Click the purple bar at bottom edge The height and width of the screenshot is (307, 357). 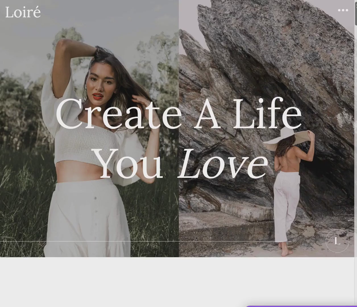tap(301, 306)
